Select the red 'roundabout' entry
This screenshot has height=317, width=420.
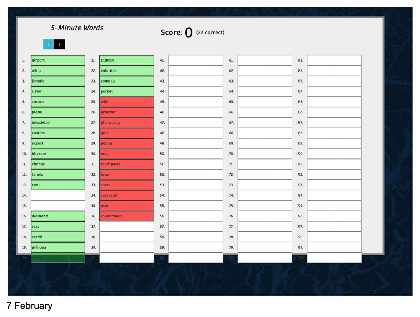[x=127, y=216]
